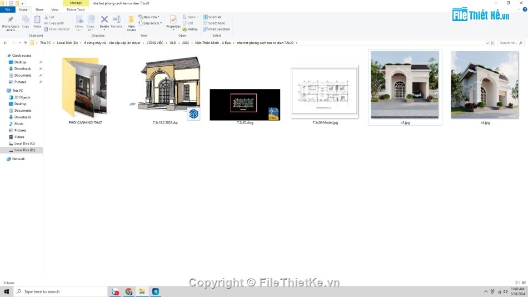This screenshot has width=528, height=297.
Task: Refresh the current folder
Action: (x=492, y=43)
